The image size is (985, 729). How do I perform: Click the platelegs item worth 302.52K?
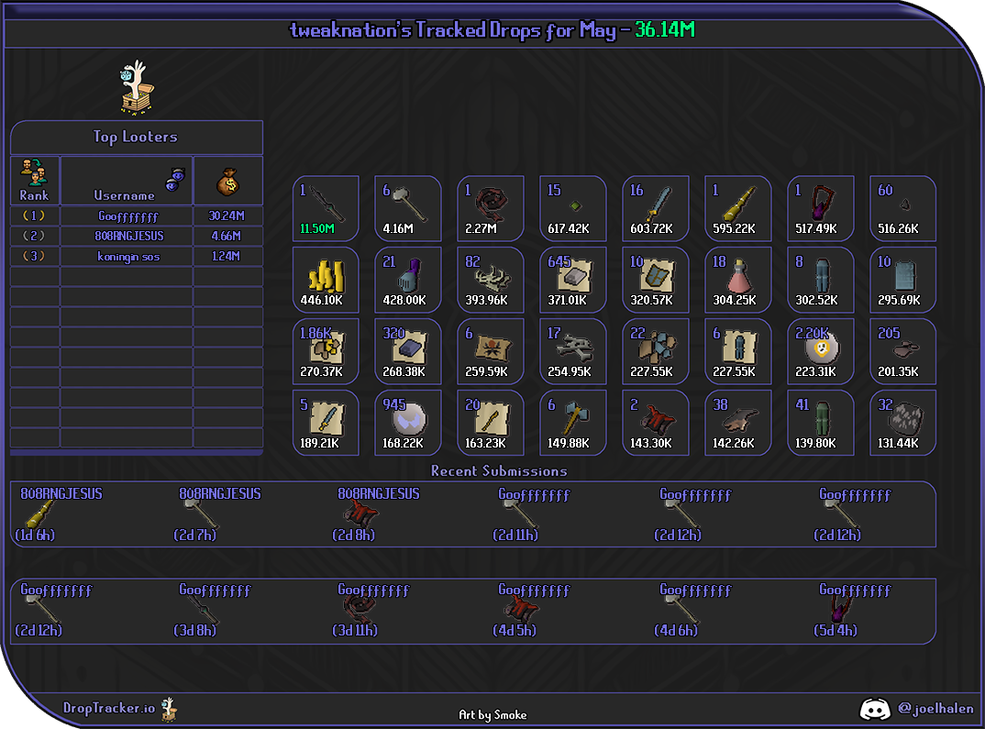click(x=821, y=280)
